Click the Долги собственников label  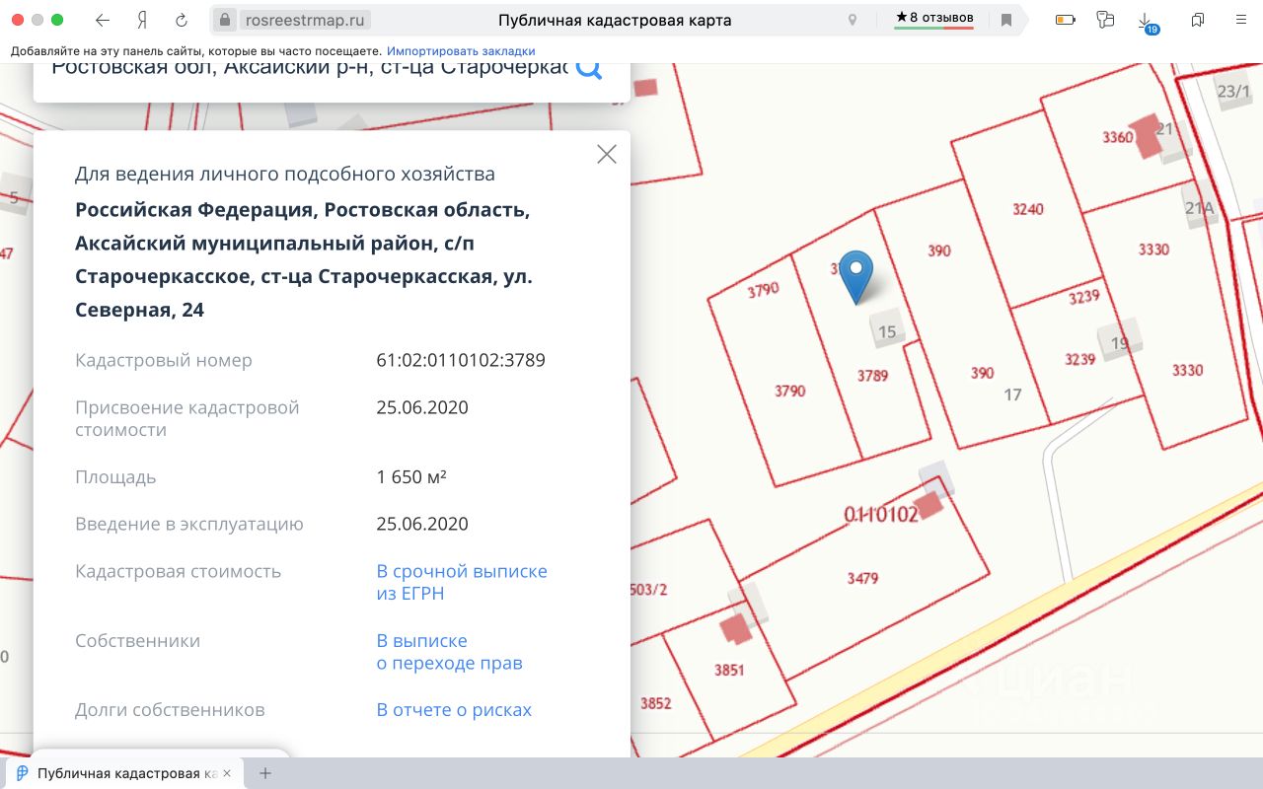coord(170,709)
